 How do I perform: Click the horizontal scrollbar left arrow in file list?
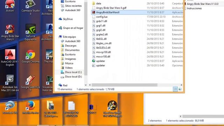point(90,85)
